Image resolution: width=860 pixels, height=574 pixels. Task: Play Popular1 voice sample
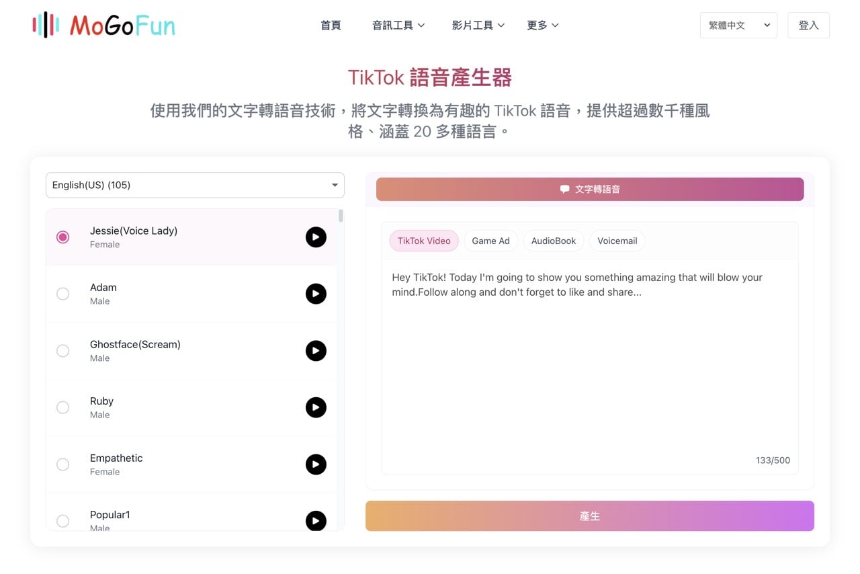[x=316, y=521]
